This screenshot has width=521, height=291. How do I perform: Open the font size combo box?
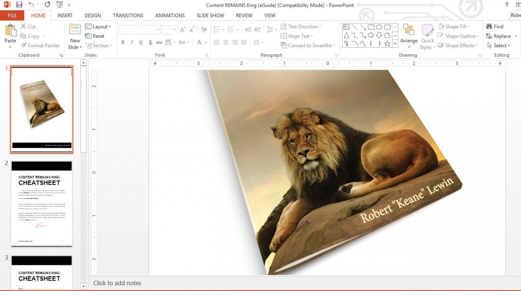click(x=169, y=30)
